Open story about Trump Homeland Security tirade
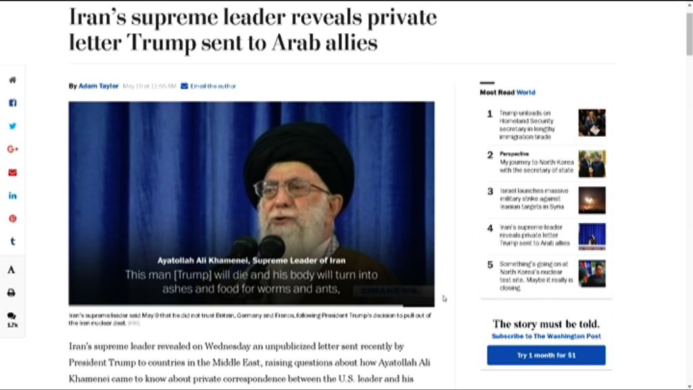 527,125
